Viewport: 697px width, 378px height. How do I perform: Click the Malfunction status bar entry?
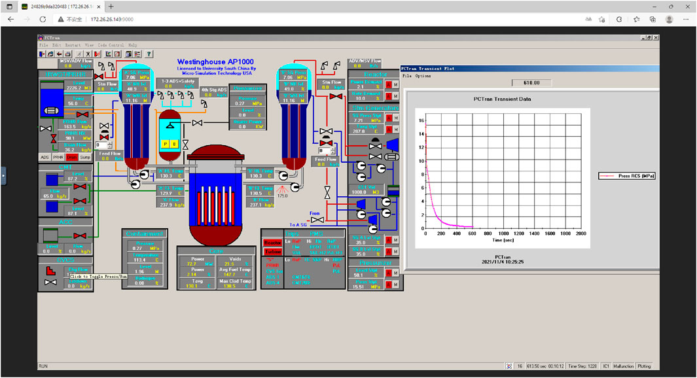click(623, 366)
